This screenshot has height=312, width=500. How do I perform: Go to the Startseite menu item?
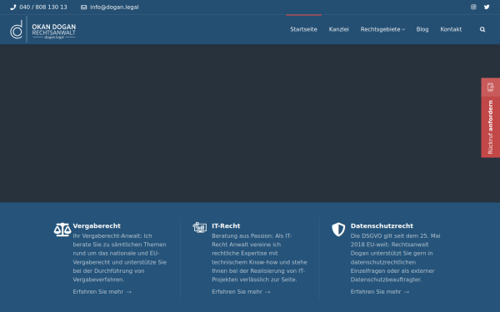point(303,29)
